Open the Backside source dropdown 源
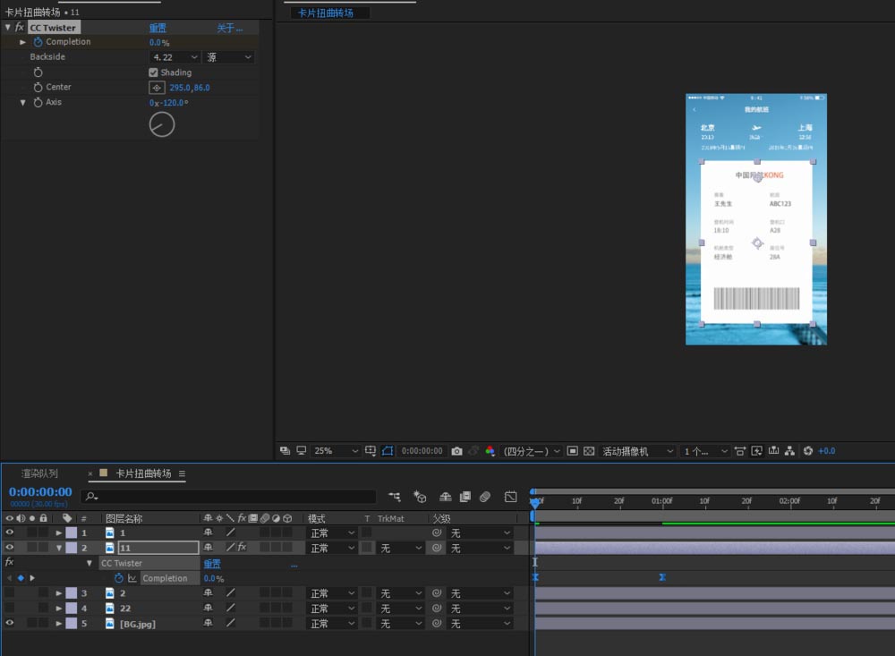Screen dimensions: 895x656 click(228, 57)
